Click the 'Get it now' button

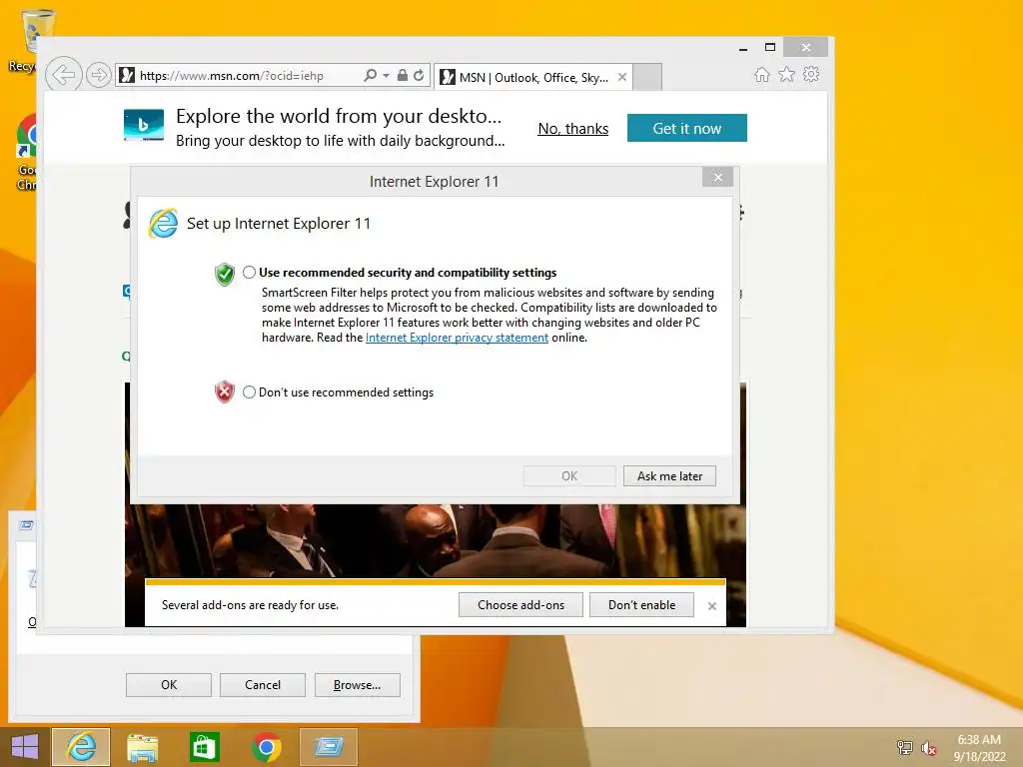687,128
